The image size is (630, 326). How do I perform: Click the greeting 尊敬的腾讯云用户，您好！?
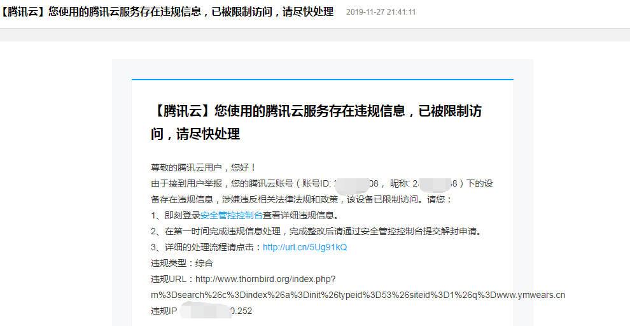[203, 167]
